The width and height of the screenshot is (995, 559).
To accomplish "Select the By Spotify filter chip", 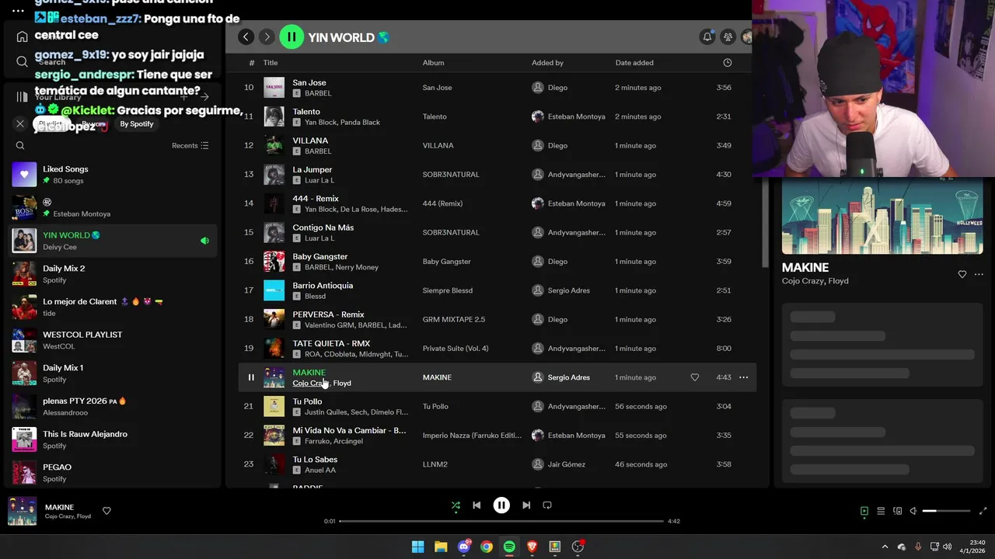I will click(137, 123).
